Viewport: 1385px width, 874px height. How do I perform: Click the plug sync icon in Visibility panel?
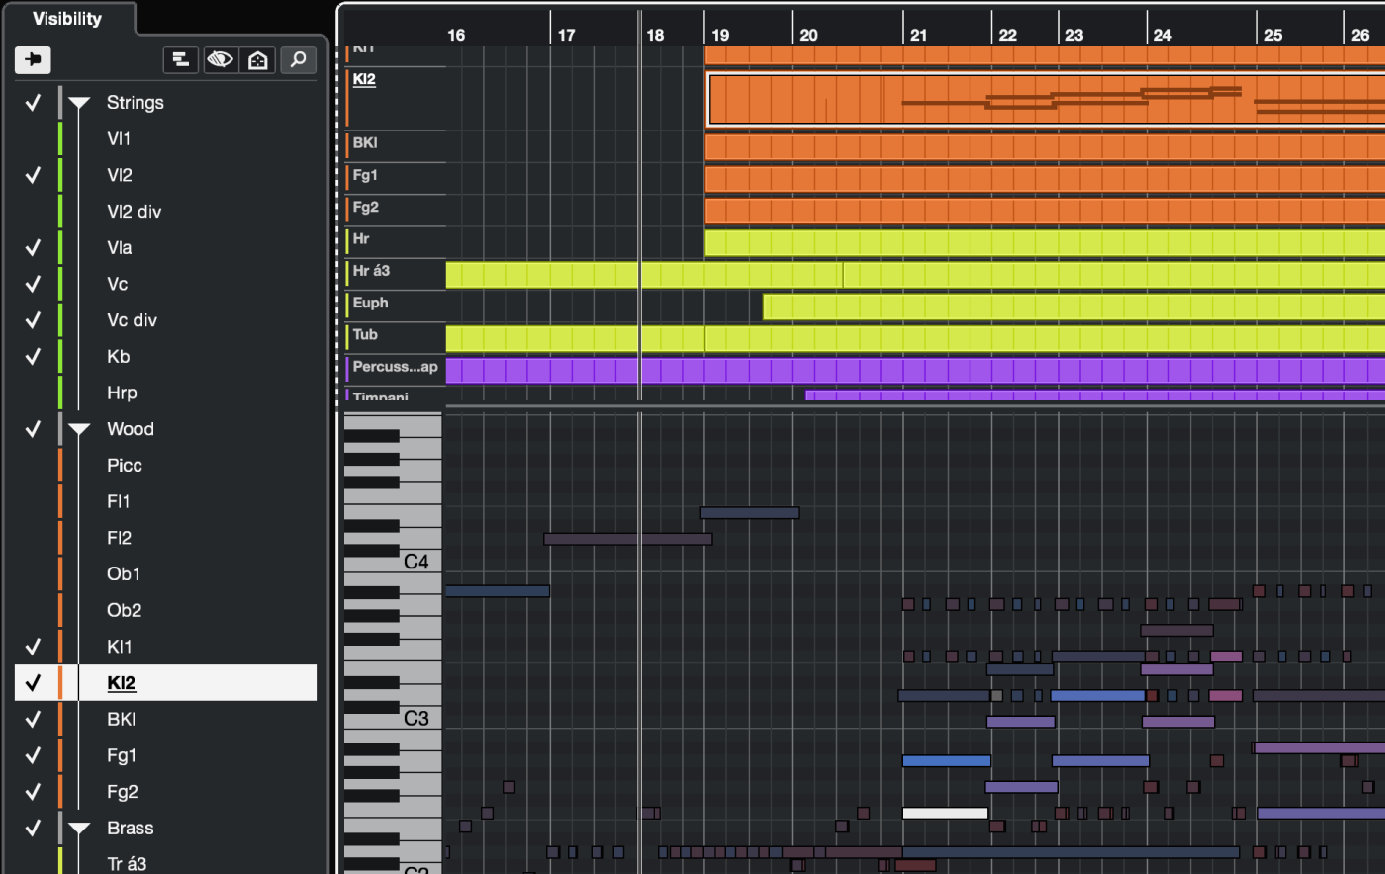point(33,60)
